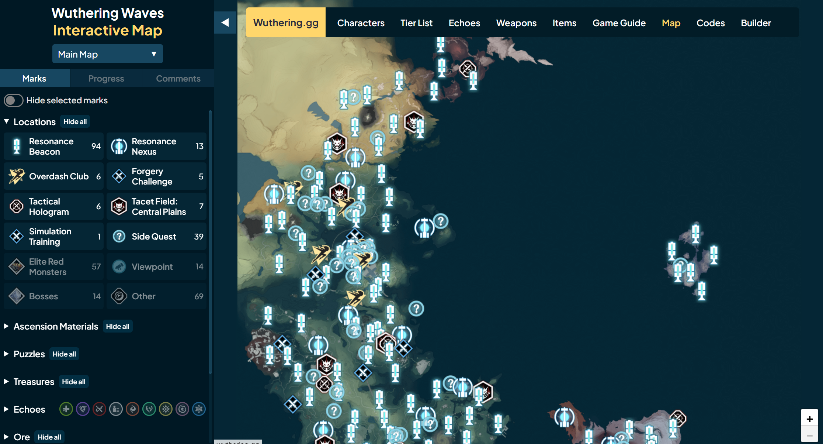823x444 pixels.
Task: Click the Resonance Nexus marker on the eastern island
Action: [424, 227]
